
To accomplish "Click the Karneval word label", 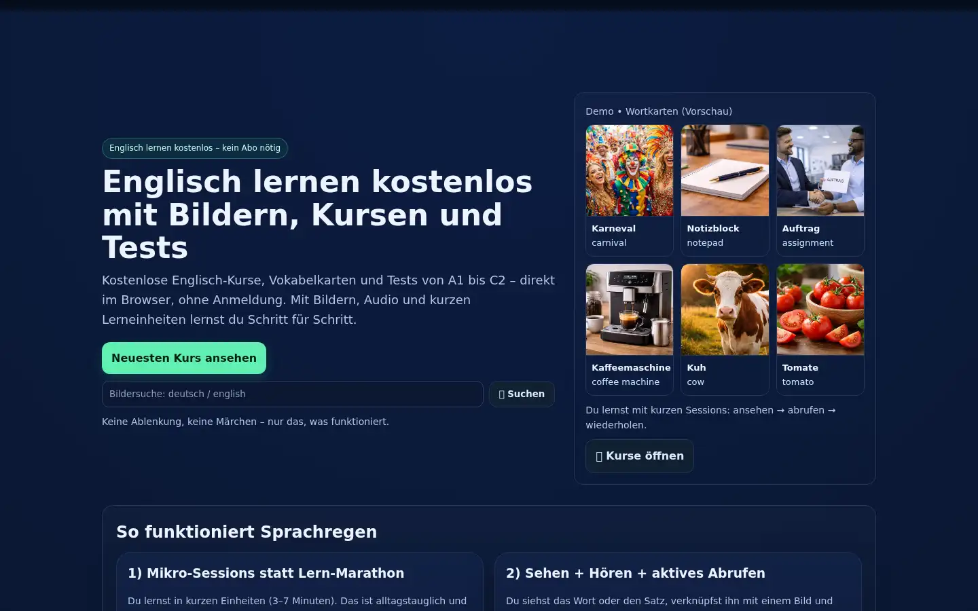I will 613,229.
